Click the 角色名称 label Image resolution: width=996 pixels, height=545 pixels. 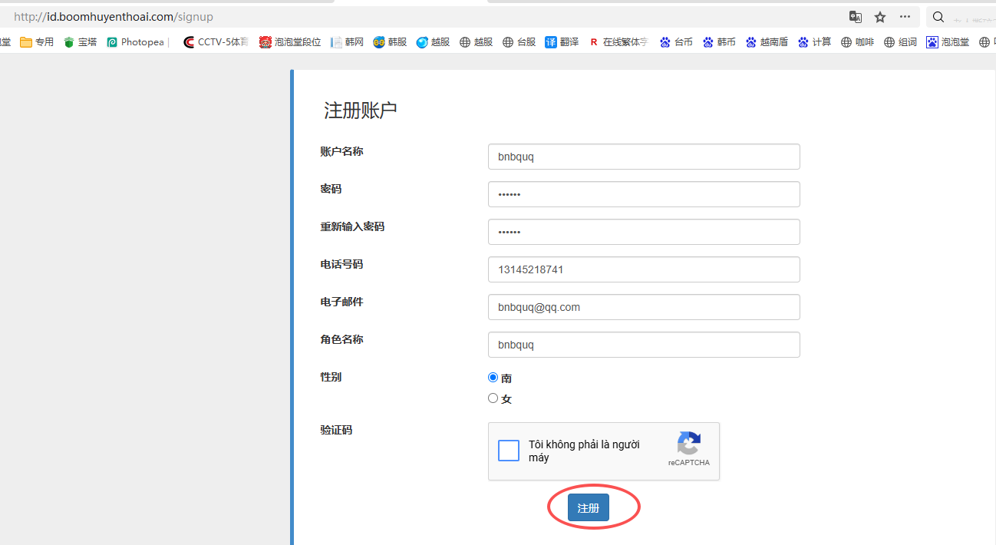341,339
